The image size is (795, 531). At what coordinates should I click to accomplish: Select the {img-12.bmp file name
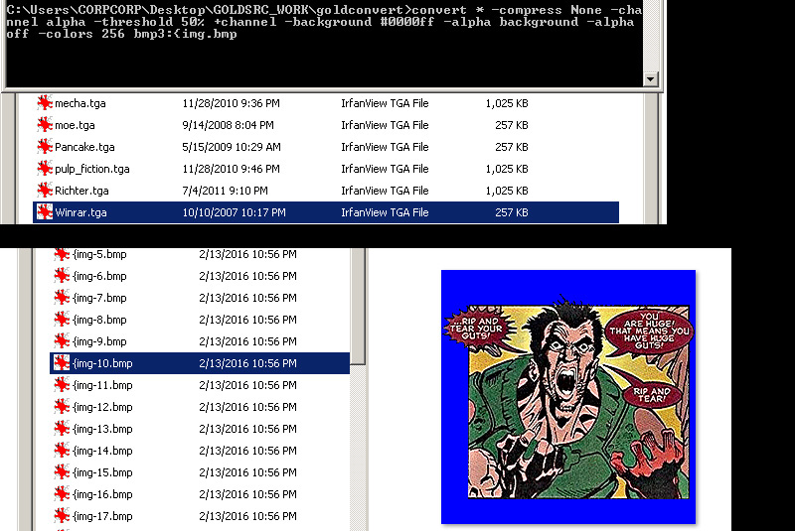[x=102, y=407]
